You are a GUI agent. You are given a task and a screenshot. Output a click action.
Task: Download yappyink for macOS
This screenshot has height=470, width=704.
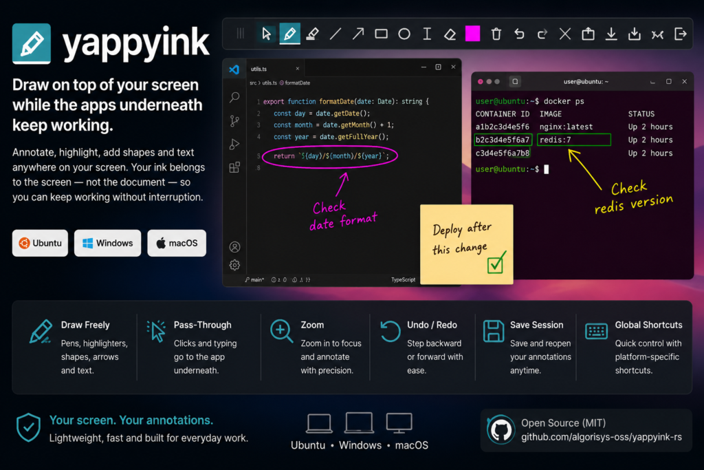pos(177,243)
